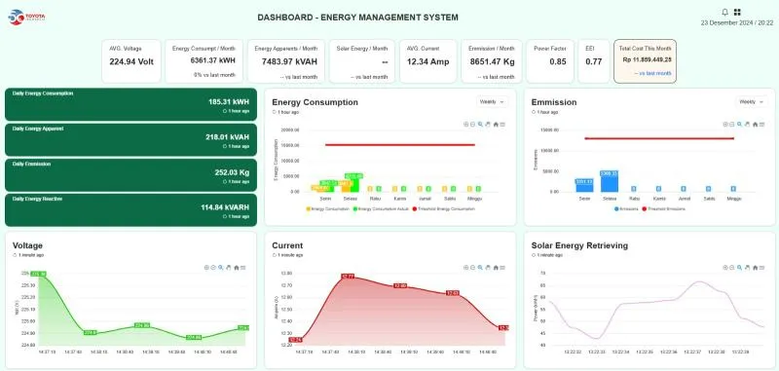Screen dimensions: 779x371
Task: Zoom out on Solar Energy Retrieving chart
Action: 732,267
